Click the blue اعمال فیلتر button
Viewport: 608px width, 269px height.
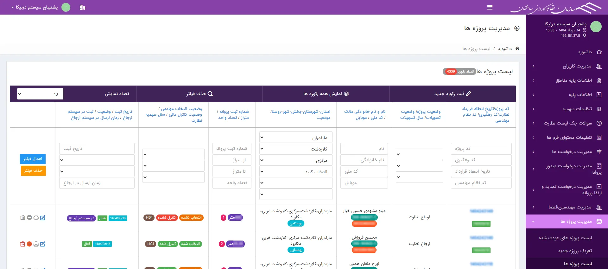(x=33, y=159)
